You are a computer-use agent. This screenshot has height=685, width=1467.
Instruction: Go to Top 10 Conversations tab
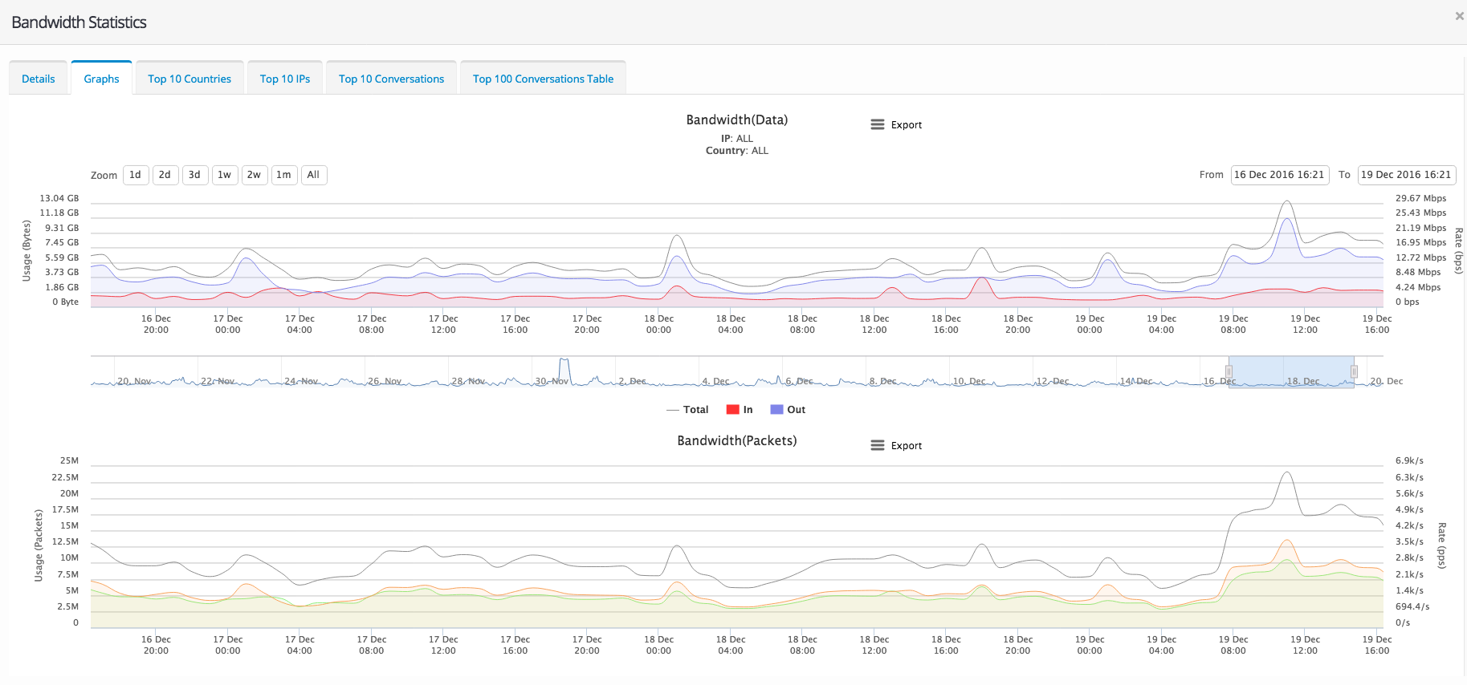391,79
